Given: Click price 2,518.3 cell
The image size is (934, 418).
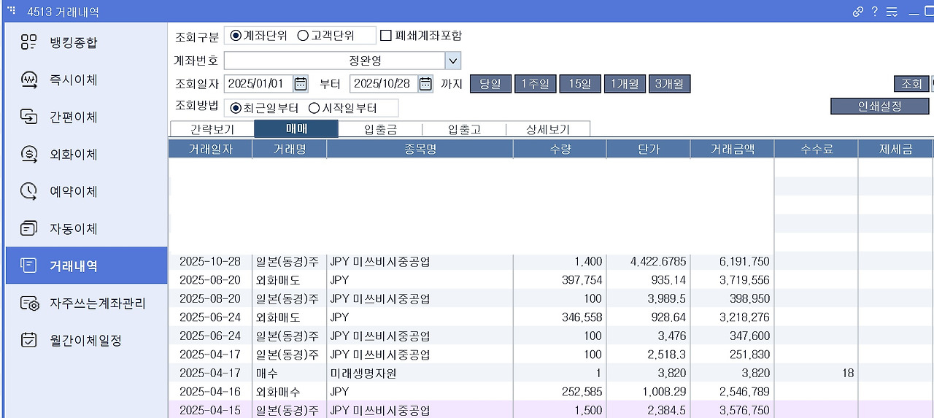Looking at the screenshot, I should click(648, 355).
